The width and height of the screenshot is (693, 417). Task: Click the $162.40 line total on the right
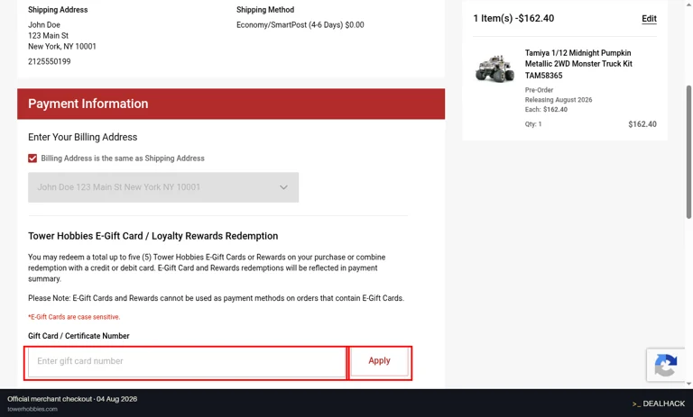click(642, 124)
